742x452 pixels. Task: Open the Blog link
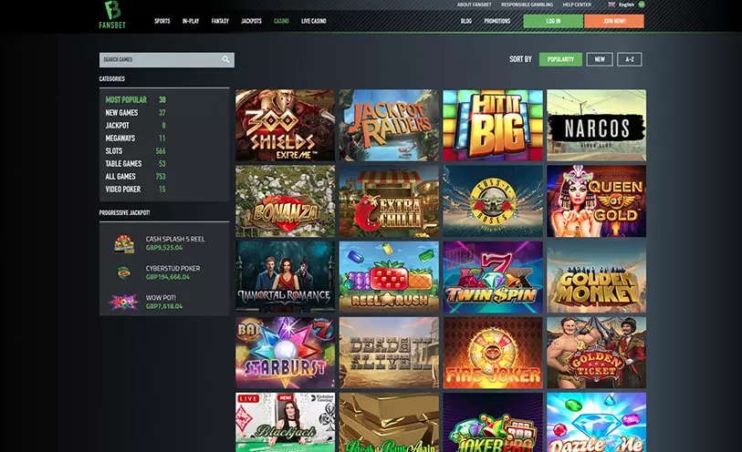(x=466, y=21)
